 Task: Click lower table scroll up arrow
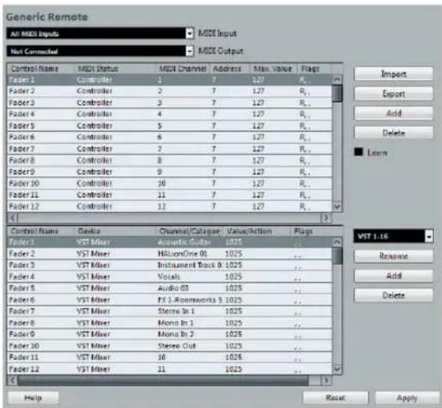(x=337, y=242)
